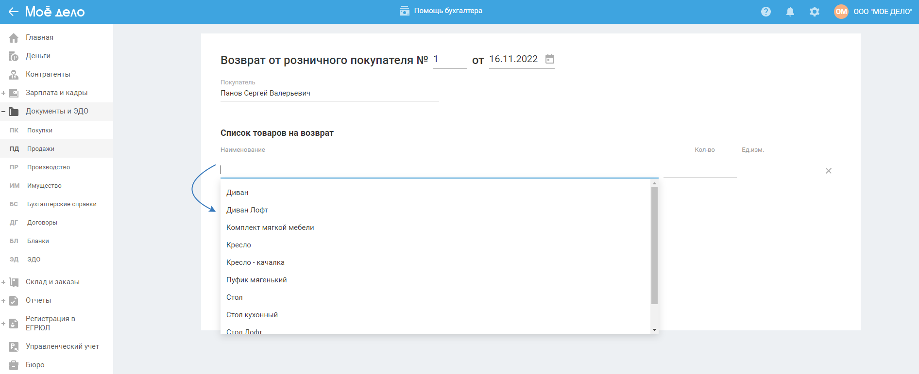Open the Договоры submenu item
Screen dimensions: 919x374
42,223
